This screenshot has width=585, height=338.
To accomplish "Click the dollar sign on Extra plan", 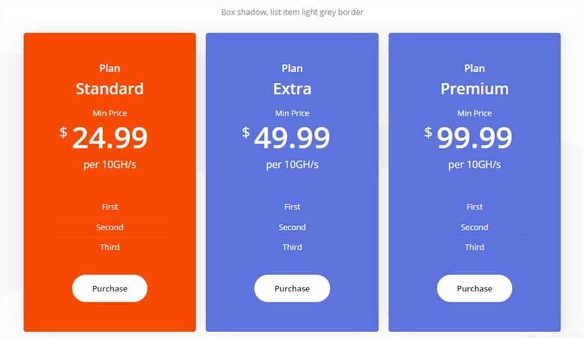I will [x=246, y=132].
